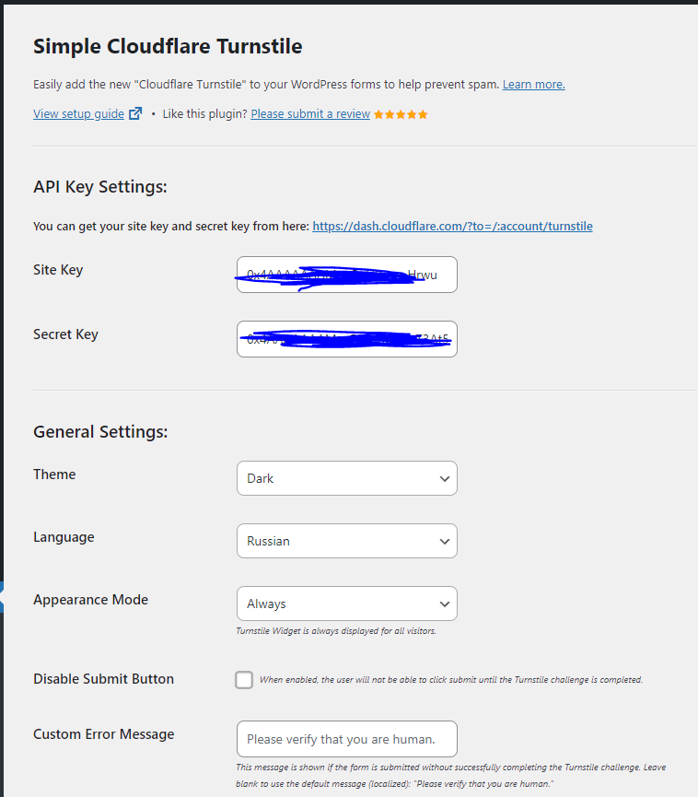The width and height of the screenshot is (698, 797).
Task: Open the Theme dropdown chevron
Action: point(445,479)
